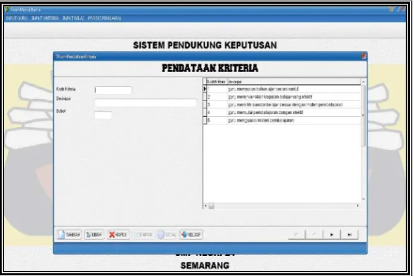Focus the Bobot input field
This screenshot has height=276, width=414.
tap(103, 115)
